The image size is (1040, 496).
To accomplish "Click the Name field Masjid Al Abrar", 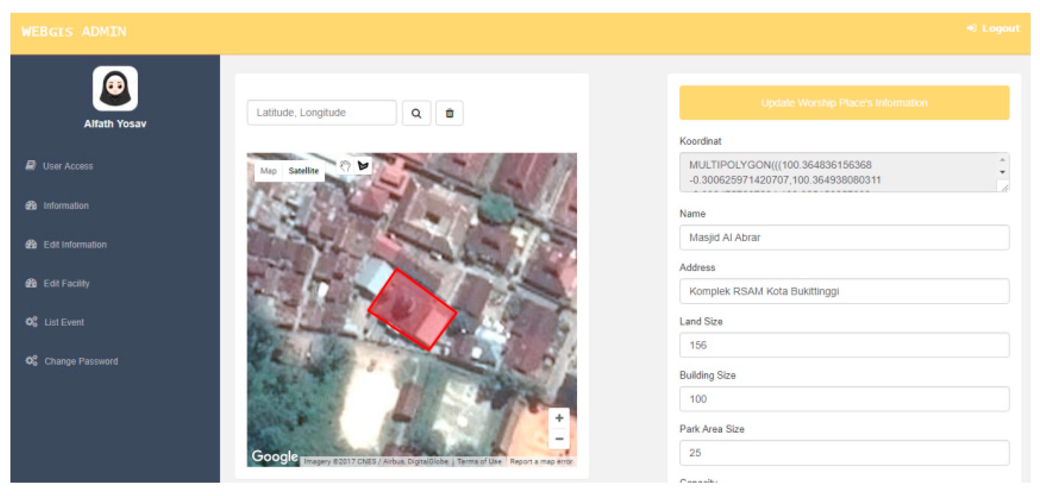I will pos(844,237).
